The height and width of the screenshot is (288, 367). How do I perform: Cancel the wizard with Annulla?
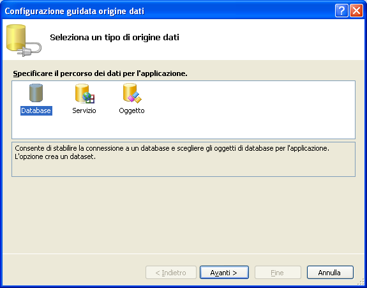330,273
